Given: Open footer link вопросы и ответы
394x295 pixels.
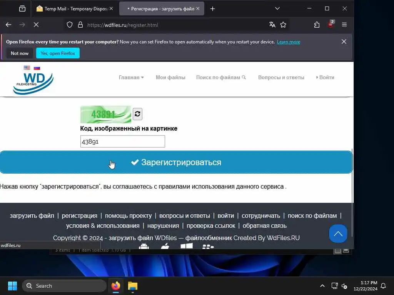Looking at the screenshot, I should pyautogui.click(x=185, y=216).
